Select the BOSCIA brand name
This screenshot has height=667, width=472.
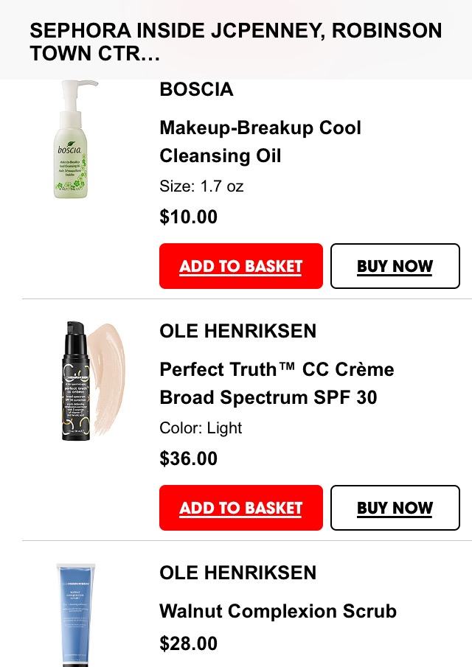tap(196, 89)
